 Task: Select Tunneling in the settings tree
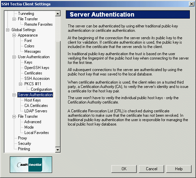(x=26, y=14)
